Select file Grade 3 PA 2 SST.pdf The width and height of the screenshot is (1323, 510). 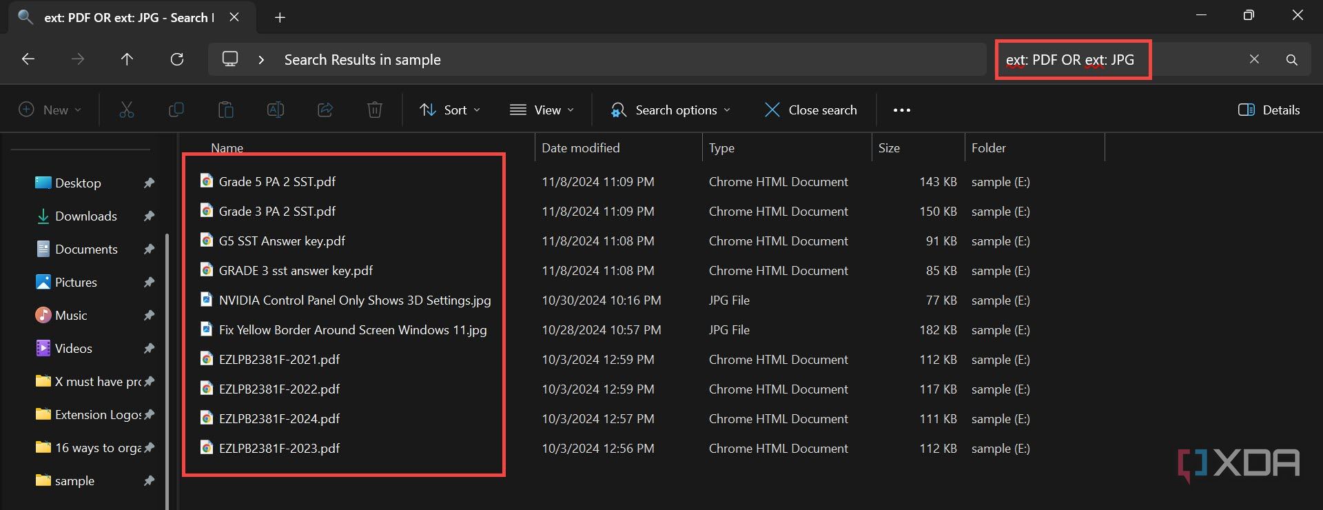point(277,211)
